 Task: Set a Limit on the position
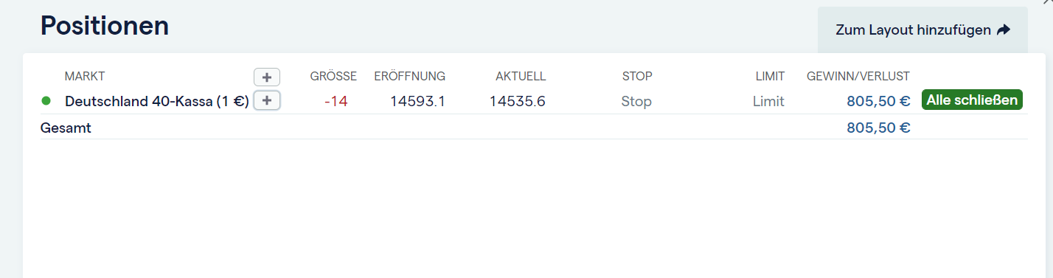768,101
